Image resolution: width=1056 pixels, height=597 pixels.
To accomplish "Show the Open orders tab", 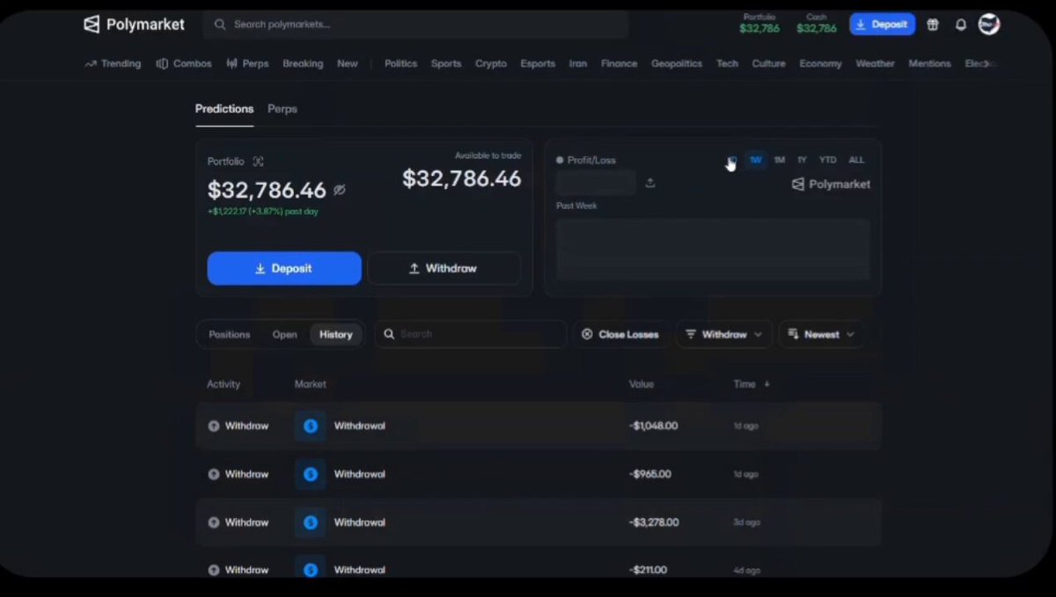I will point(284,335).
